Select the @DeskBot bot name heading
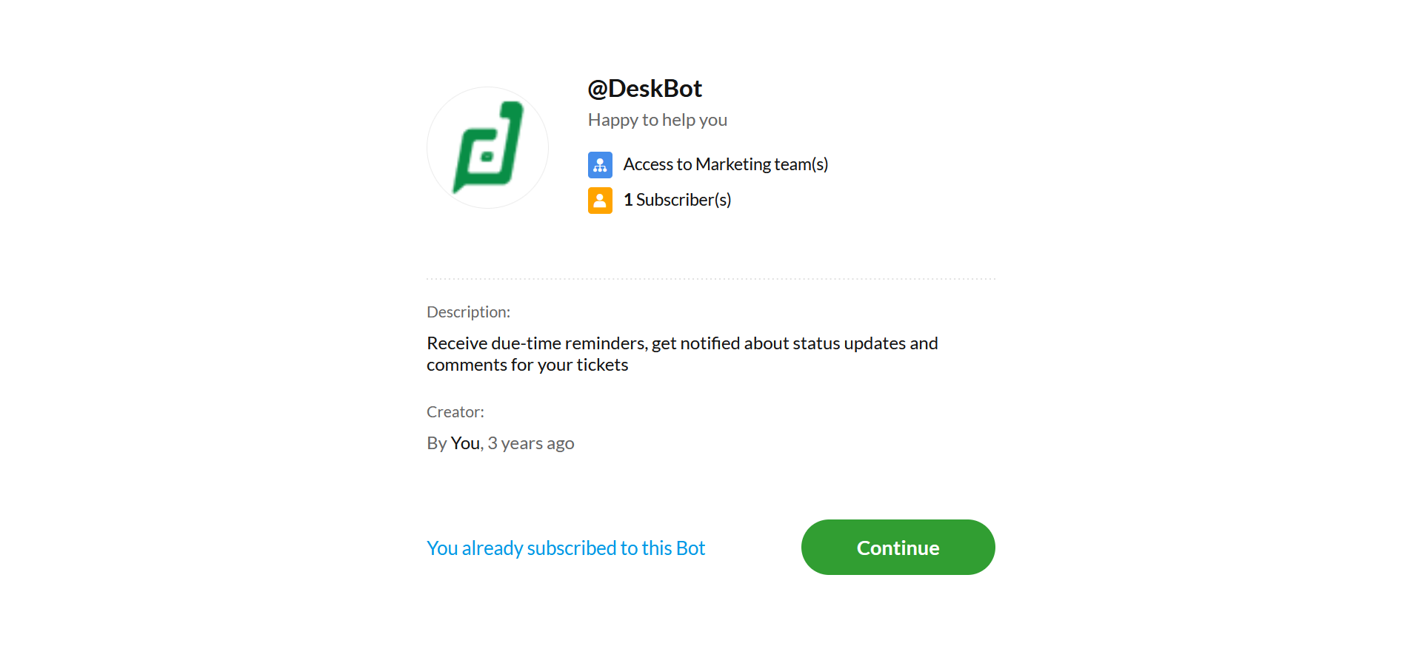This screenshot has height=646, width=1422. click(644, 88)
